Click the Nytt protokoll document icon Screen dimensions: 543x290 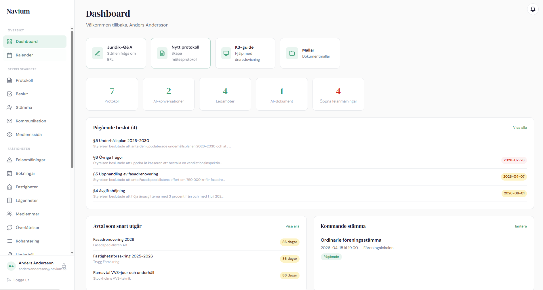tap(162, 53)
